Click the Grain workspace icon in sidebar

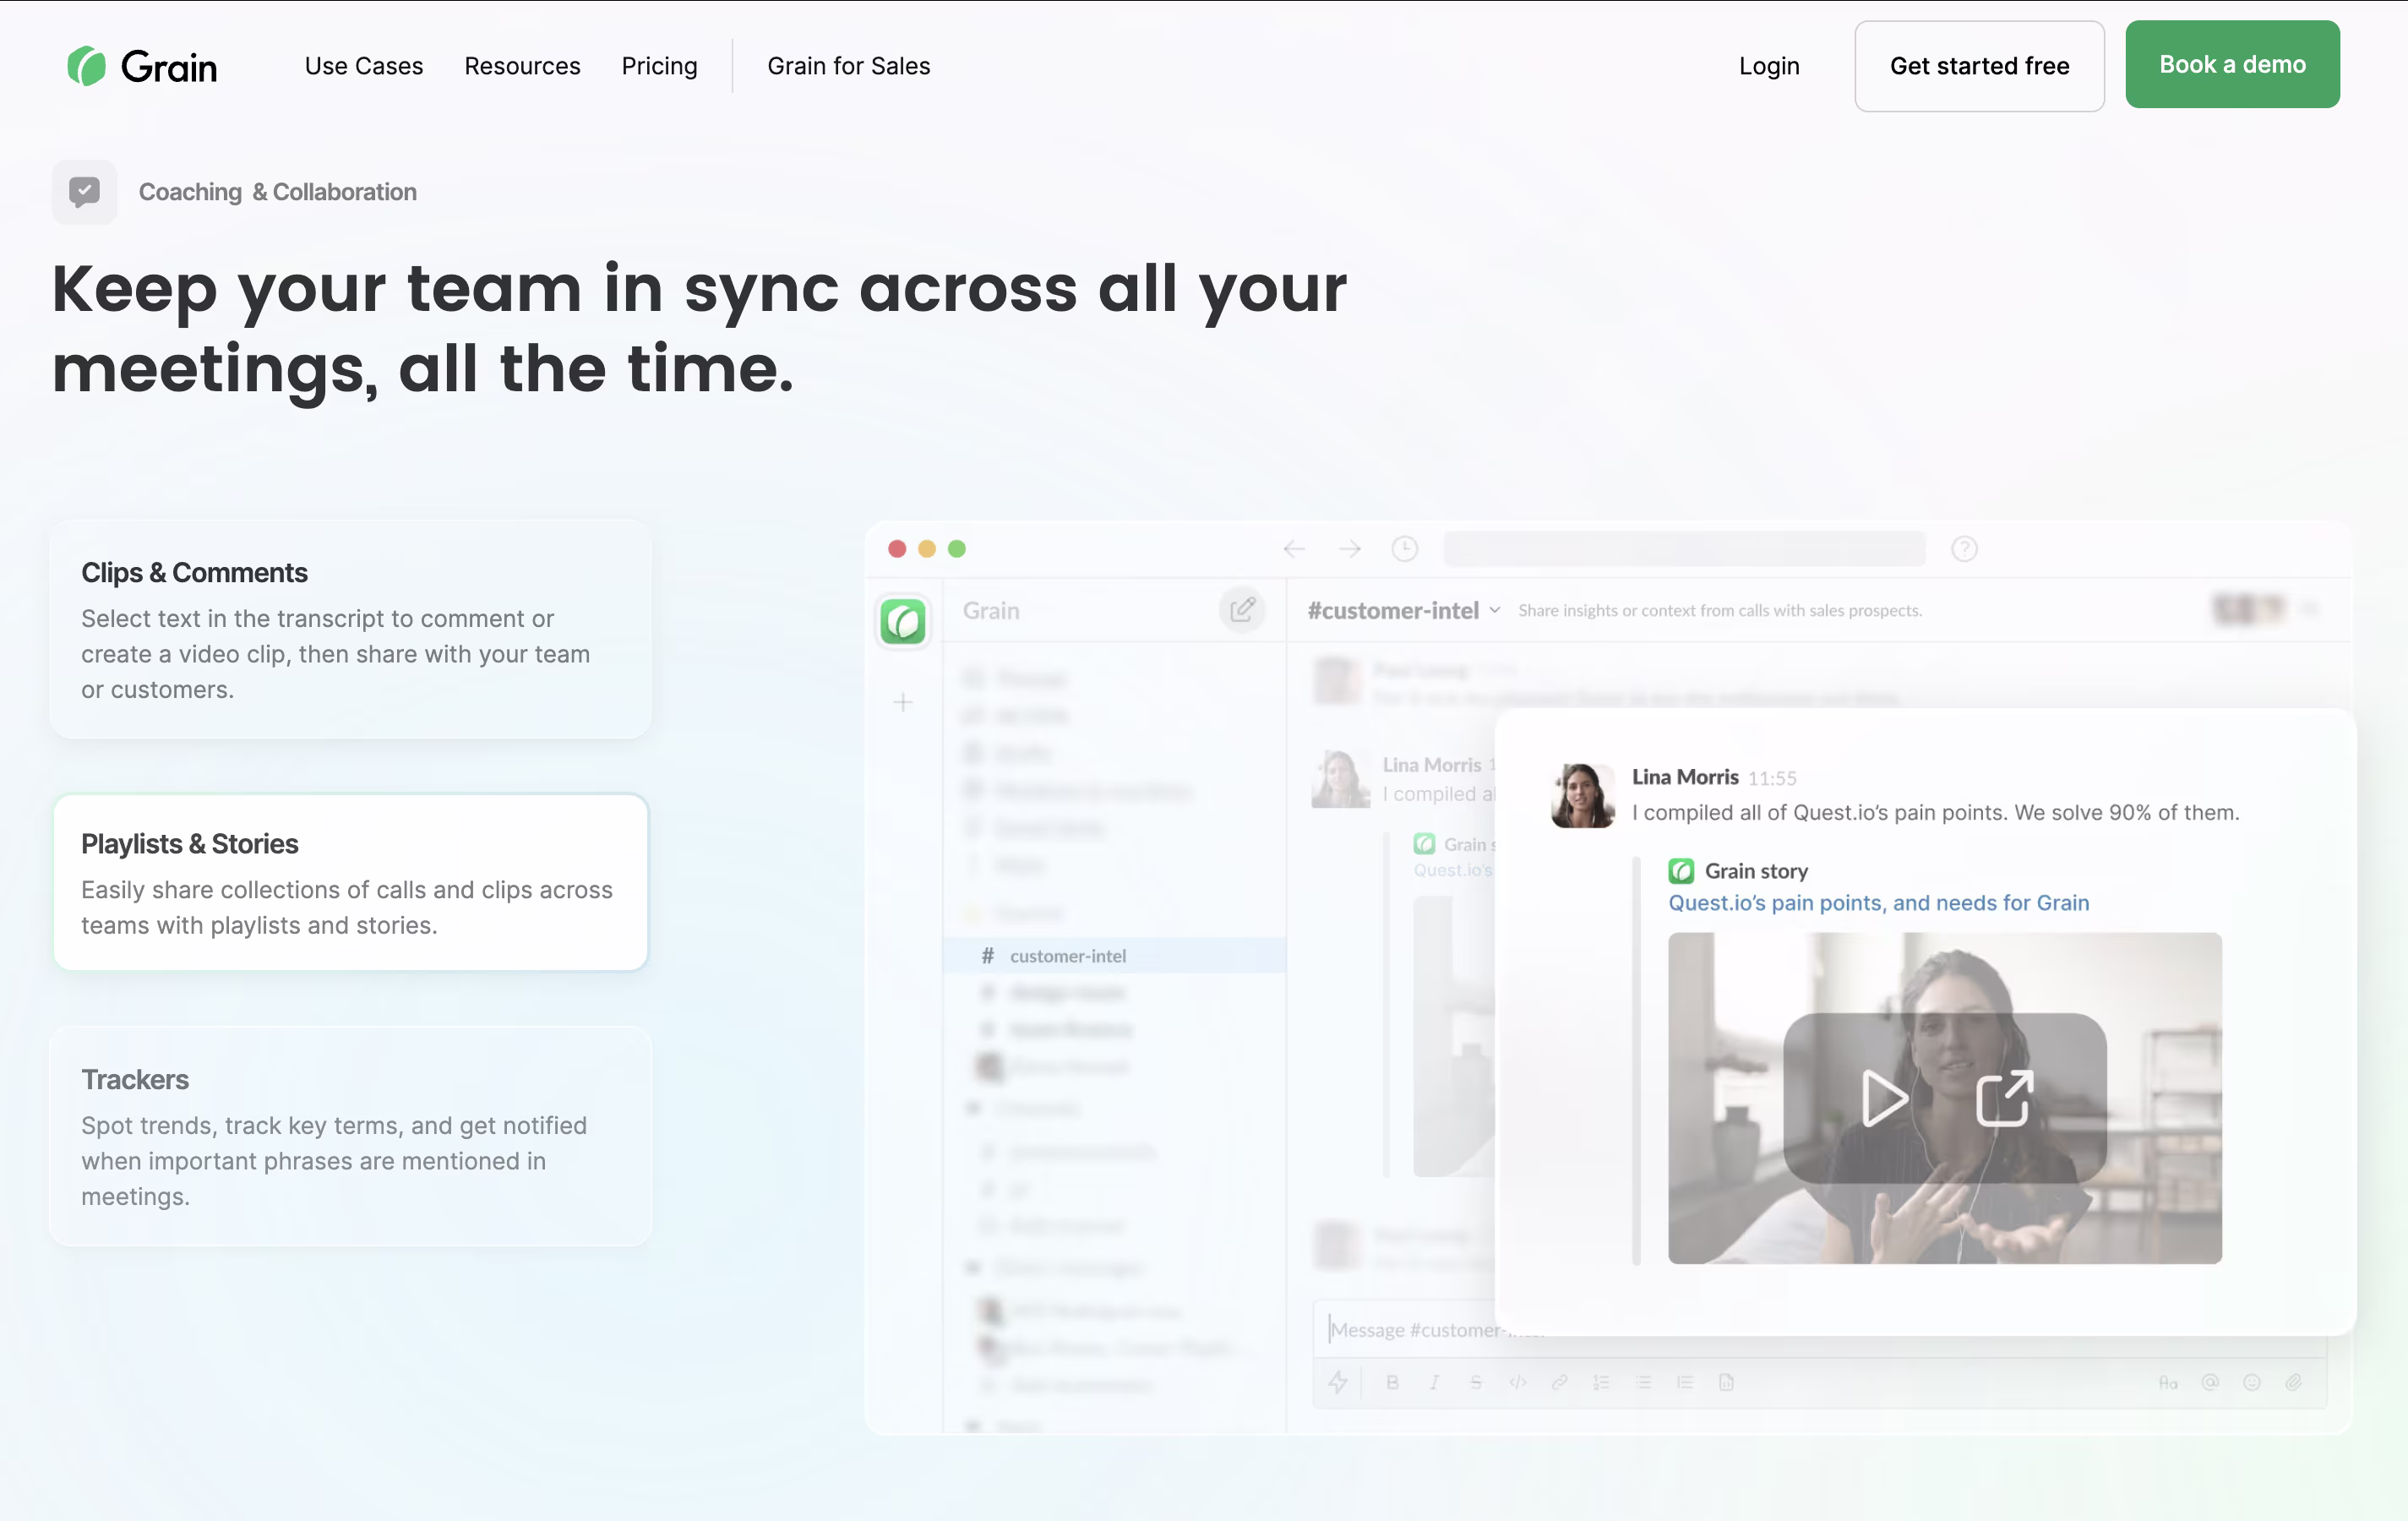[903, 622]
